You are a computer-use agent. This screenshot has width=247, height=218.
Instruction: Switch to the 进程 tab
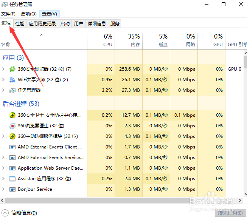click(6, 23)
